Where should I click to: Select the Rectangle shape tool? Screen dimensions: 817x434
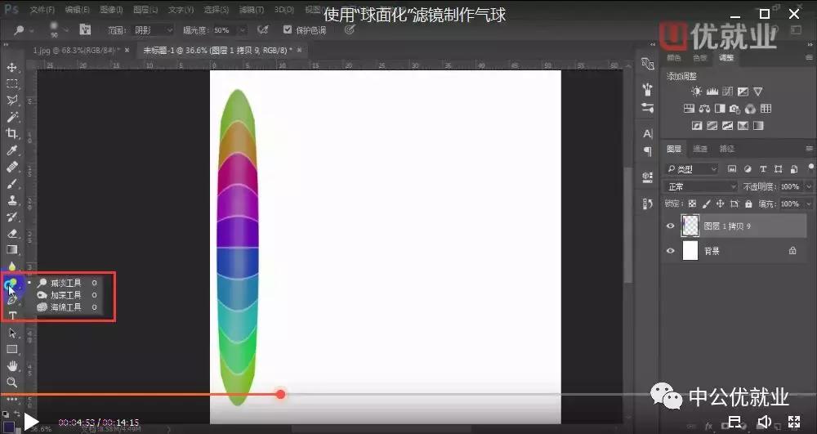pyautogui.click(x=12, y=349)
